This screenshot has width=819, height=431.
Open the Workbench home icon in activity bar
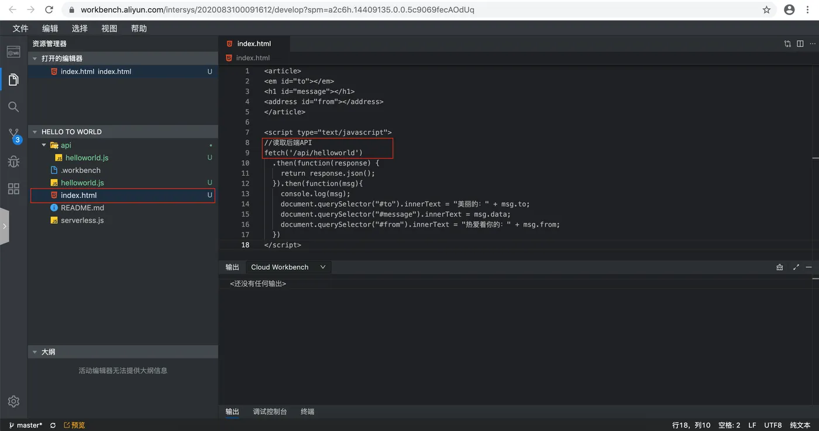click(x=13, y=52)
